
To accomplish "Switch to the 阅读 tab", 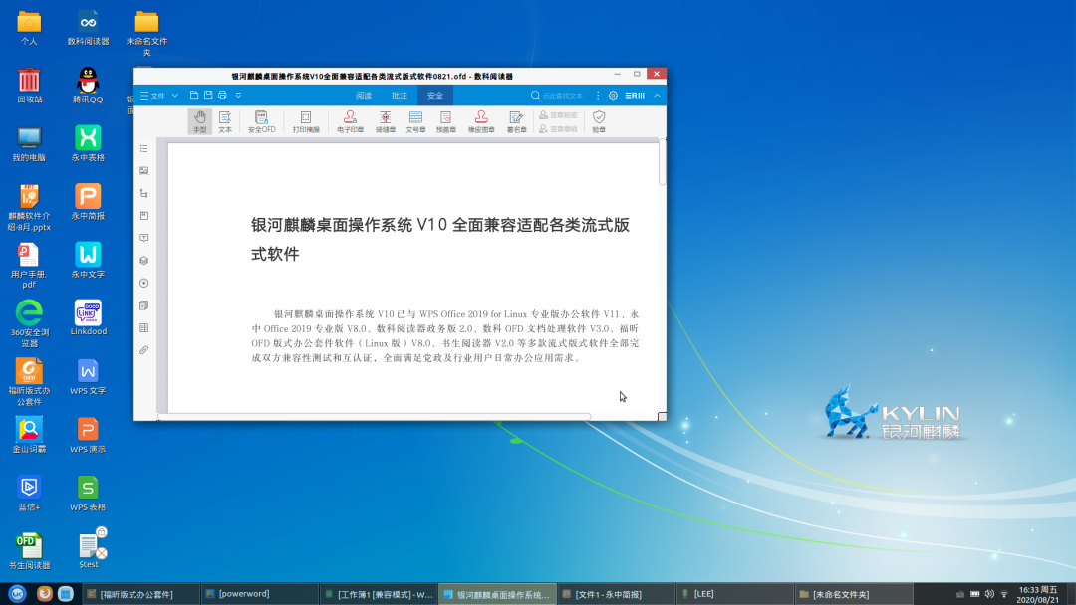I will tap(364, 96).
